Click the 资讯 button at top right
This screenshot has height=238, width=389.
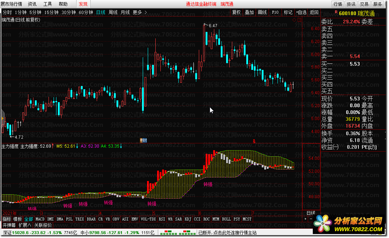[x=351, y=4]
